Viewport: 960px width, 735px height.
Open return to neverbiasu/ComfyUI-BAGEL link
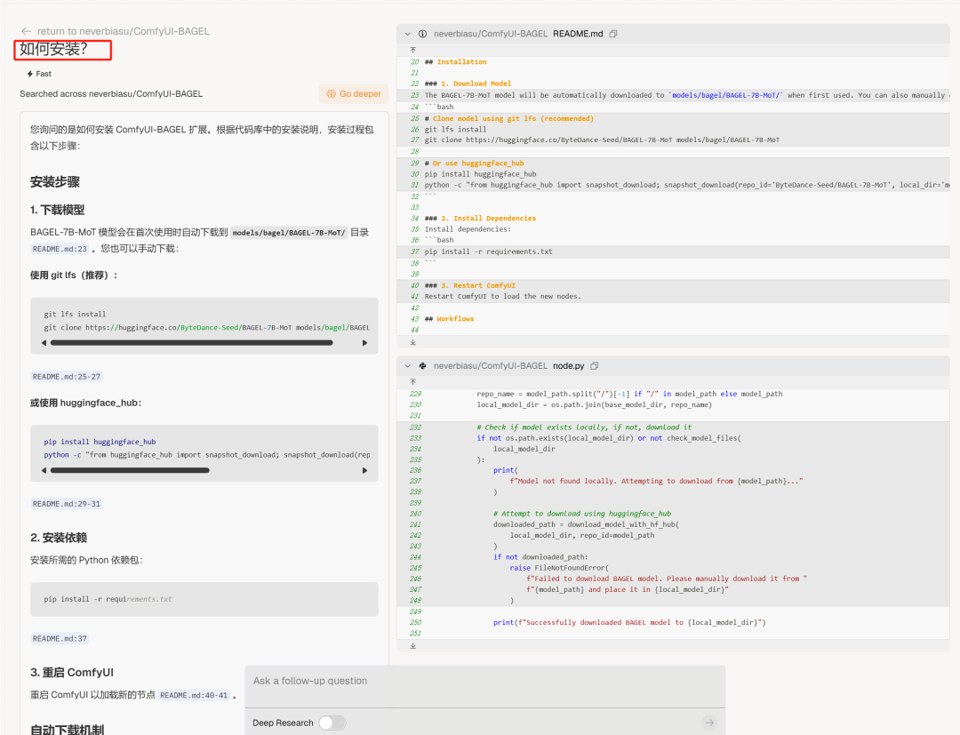click(x=123, y=31)
